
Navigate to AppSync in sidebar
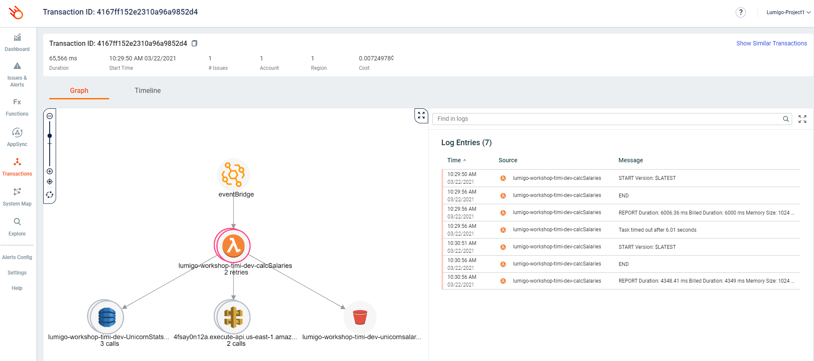pyautogui.click(x=17, y=137)
